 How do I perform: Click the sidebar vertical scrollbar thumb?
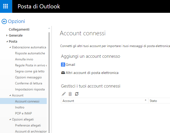pos(49,83)
